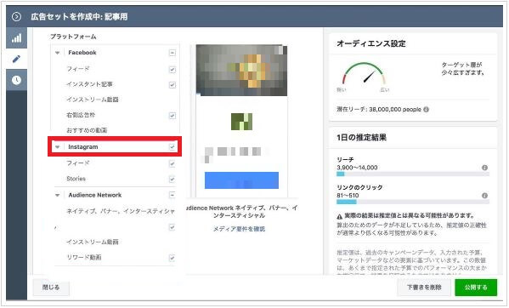This screenshot has height=308, width=509.
Task: Click the プラットフォーム heading
Action: (x=73, y=37)
